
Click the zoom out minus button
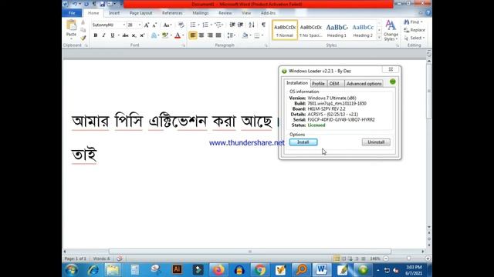tap(386, 259)
